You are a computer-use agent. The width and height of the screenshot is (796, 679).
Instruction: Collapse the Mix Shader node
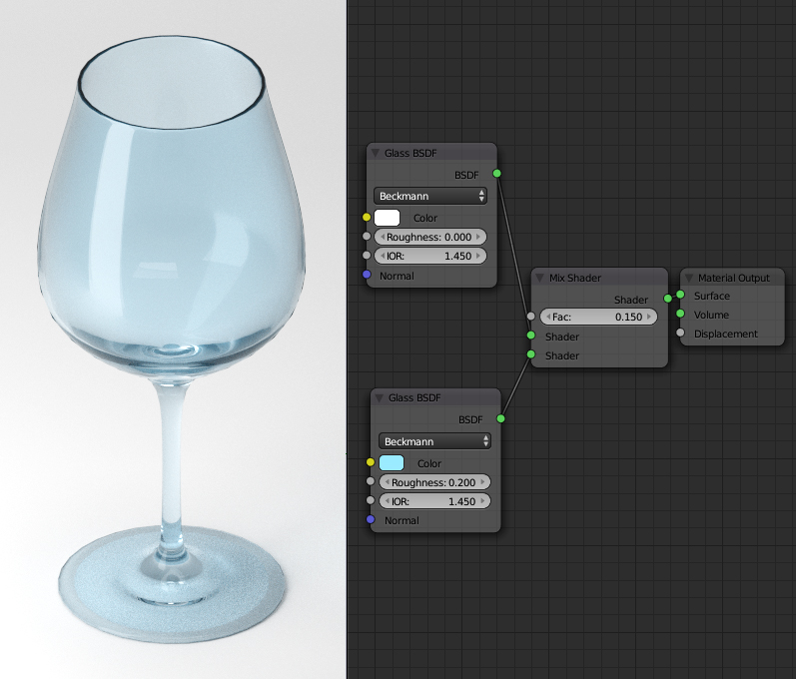tap(540, 278)
